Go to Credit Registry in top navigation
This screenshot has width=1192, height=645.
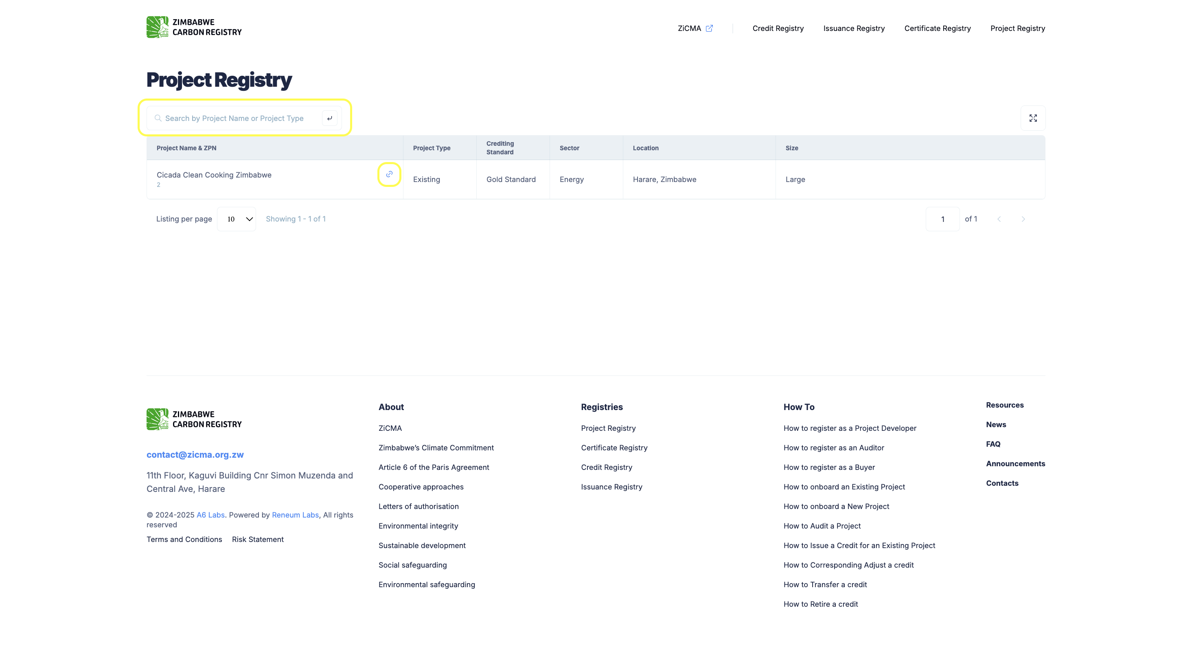(778, 28)
